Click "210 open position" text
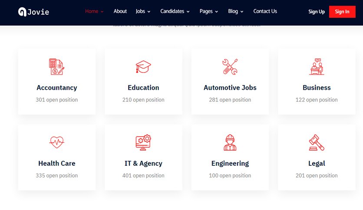 tap(143, 100)
